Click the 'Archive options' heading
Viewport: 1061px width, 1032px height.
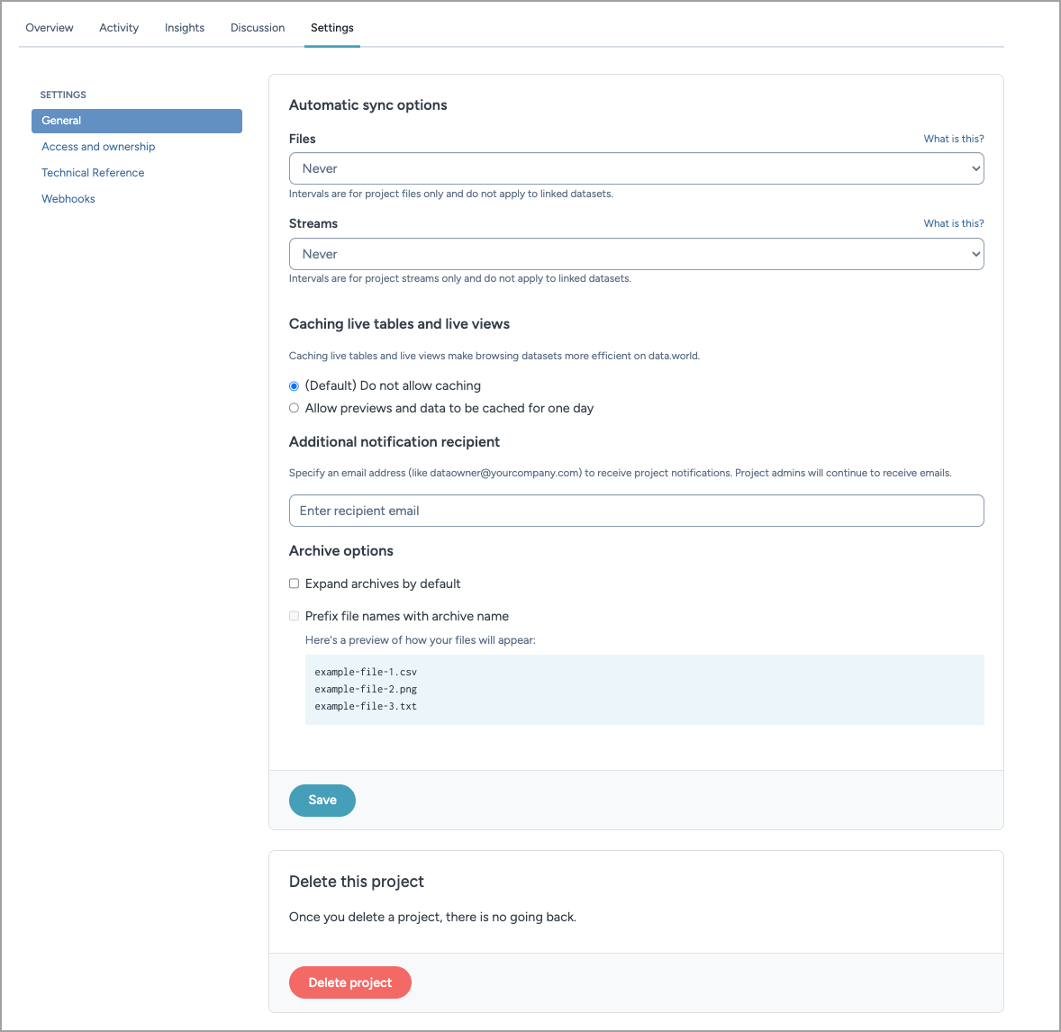341,551
